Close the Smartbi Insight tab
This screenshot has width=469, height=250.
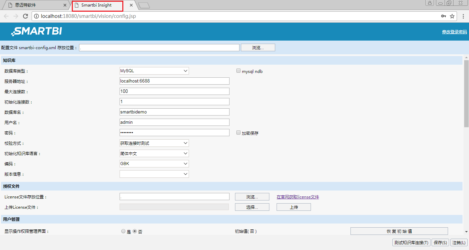point(131,5)
